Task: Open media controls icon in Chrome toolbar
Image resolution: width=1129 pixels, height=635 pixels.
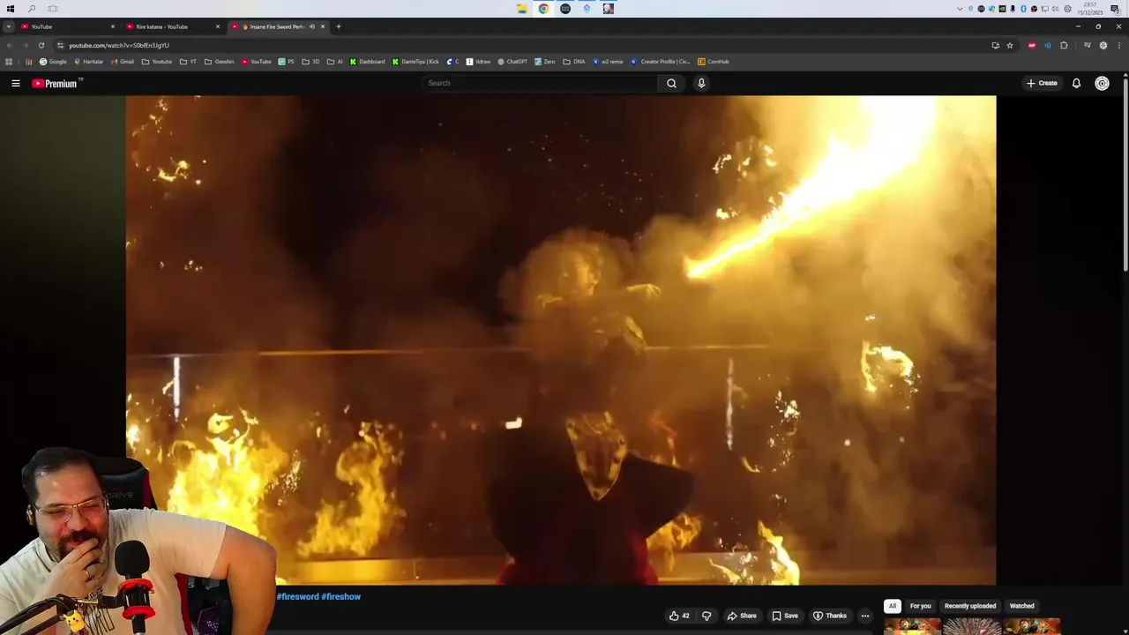Action: coord(1087,45)
